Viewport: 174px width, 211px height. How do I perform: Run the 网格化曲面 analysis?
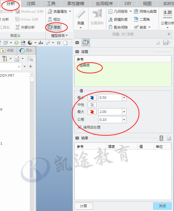tap(145, 12)
